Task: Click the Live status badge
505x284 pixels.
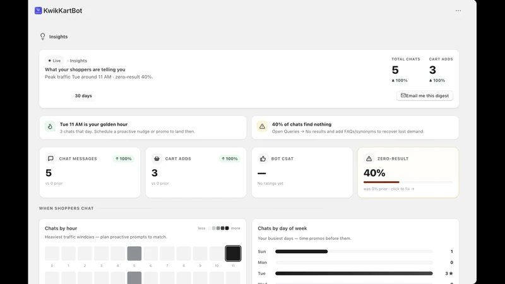Action: (54, 61)
